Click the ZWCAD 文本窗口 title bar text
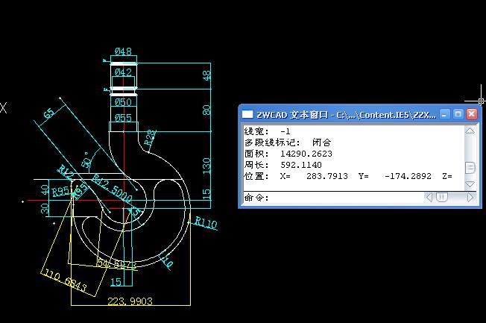486x323 pixels. click(x=292, y=115)
